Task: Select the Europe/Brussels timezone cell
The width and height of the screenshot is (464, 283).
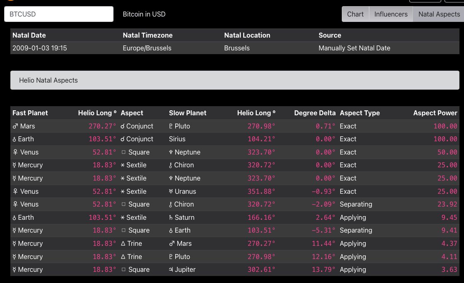Action: (x=147, y=48)
